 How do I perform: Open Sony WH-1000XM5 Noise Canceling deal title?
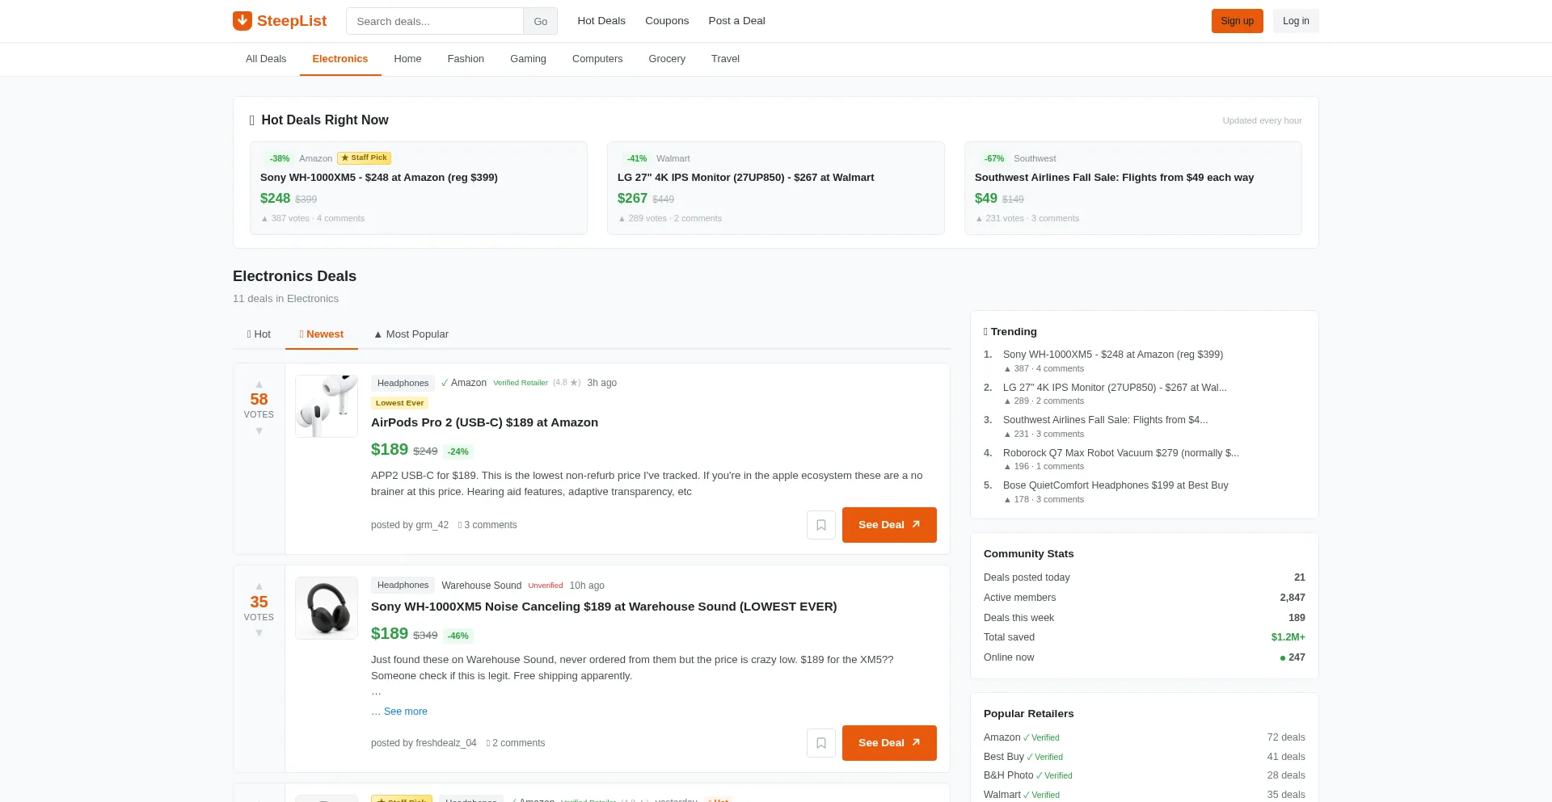click(604, 607)
